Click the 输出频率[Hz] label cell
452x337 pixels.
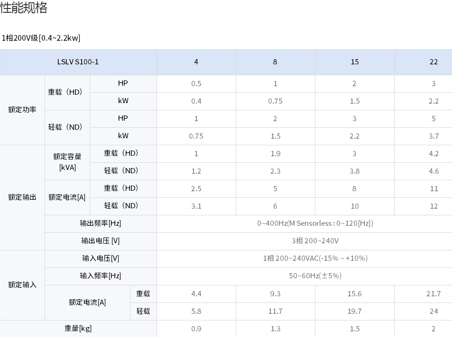pyautogui.click(x=101, y=223)
